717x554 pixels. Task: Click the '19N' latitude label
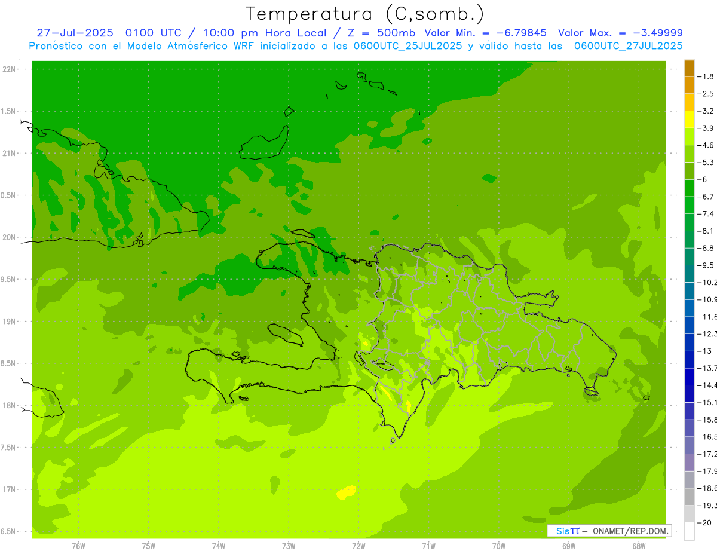coord(9,322)
